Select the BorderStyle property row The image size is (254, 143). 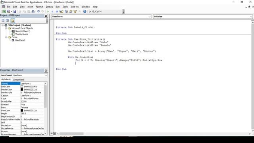point(22,93)
